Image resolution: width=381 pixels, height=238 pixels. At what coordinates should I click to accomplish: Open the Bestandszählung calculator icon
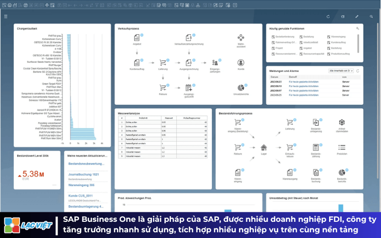click(x=316, y=148)
